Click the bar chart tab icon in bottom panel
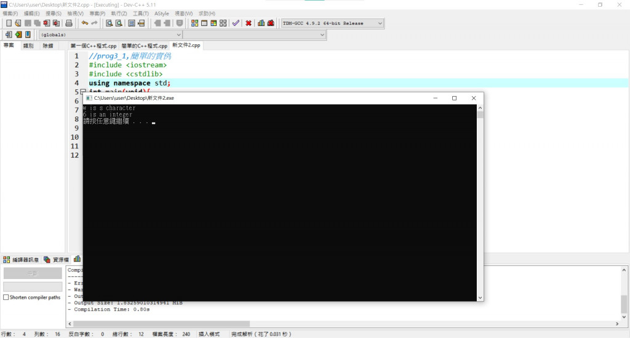This screenshot has width=630, height=338. pos(77,259)
